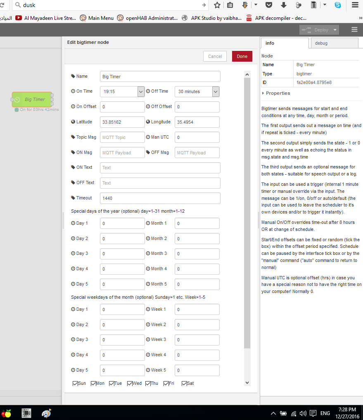Open the Off Time dropdown
363x420 pixels.
[x=197, y=91]
